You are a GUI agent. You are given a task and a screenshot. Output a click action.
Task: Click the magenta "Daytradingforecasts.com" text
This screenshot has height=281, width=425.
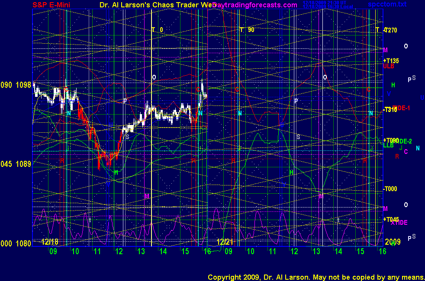point(255,5)
